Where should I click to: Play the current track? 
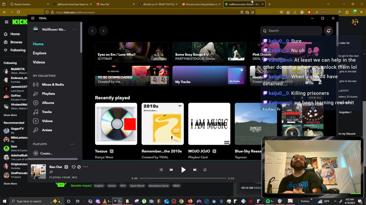coord(183,170)
